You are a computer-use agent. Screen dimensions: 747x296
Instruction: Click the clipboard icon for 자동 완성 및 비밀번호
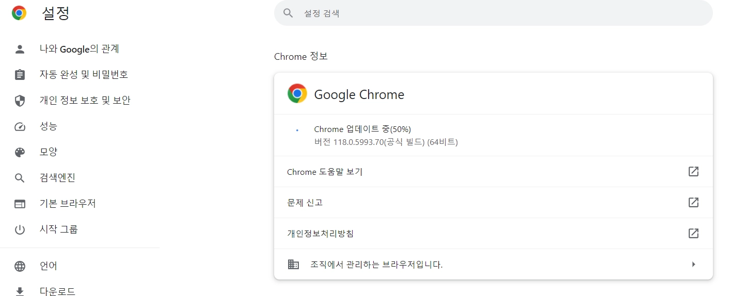click(20, 75)
